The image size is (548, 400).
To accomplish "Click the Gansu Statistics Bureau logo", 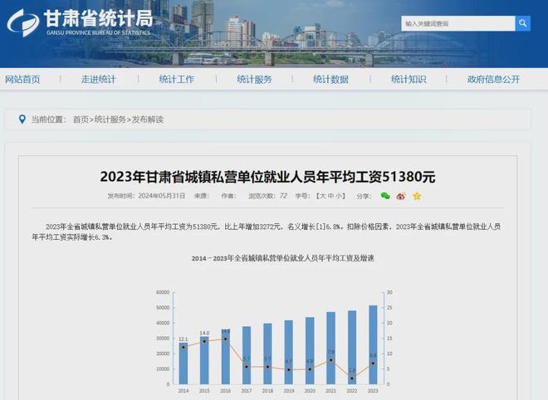I will (x=23, y=23).
